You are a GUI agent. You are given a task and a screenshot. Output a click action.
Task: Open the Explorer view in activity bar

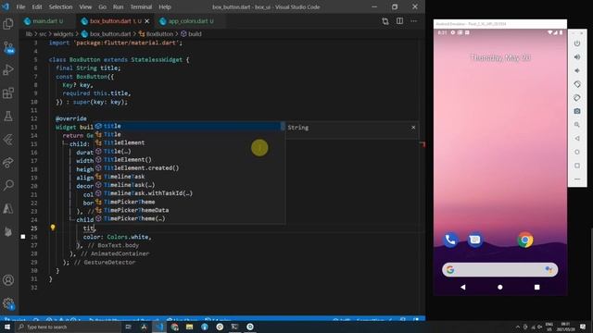pyautogui.click(x=8, y=24)
